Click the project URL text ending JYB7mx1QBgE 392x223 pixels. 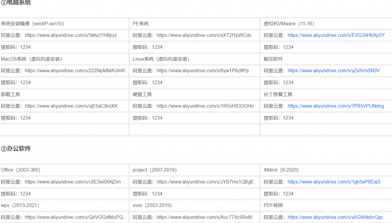(205, 182)
